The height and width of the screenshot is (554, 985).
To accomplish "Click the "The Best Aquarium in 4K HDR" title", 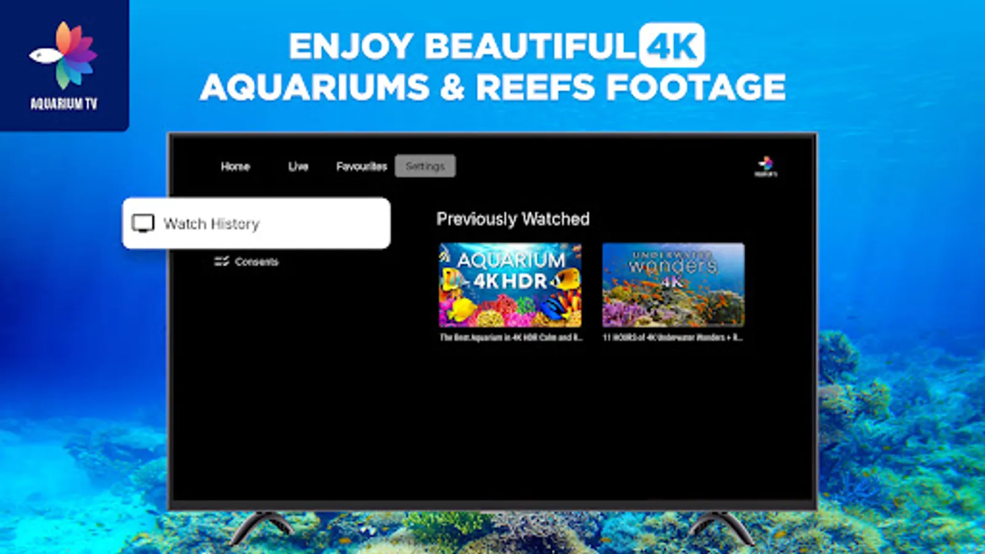I will click(x=510, y=337).
